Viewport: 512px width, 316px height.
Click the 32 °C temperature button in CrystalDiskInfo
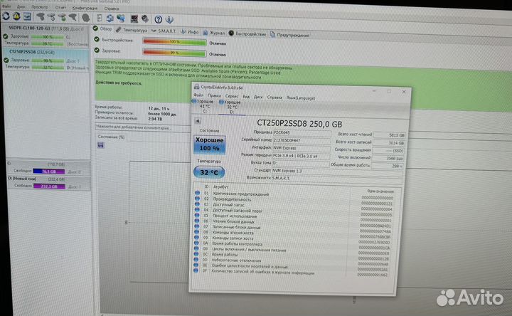(x=209, y=172)
